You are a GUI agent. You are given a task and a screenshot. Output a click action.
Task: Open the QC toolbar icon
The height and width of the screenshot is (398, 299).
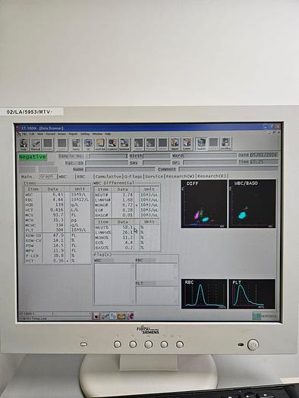pyautogui.click(x=88, y=144)
